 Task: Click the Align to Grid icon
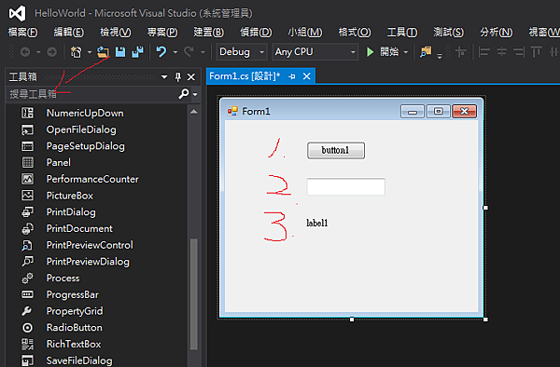coord(461,52)
